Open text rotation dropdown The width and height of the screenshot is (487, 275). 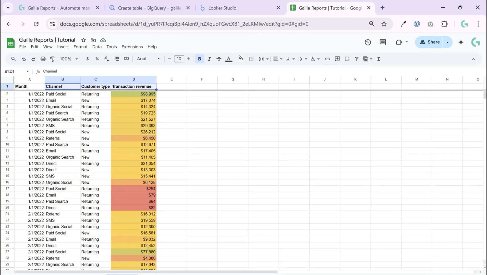point(315,59)
